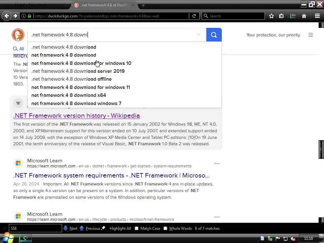
Task: Go to the home page icon
Action: point(304,16)
